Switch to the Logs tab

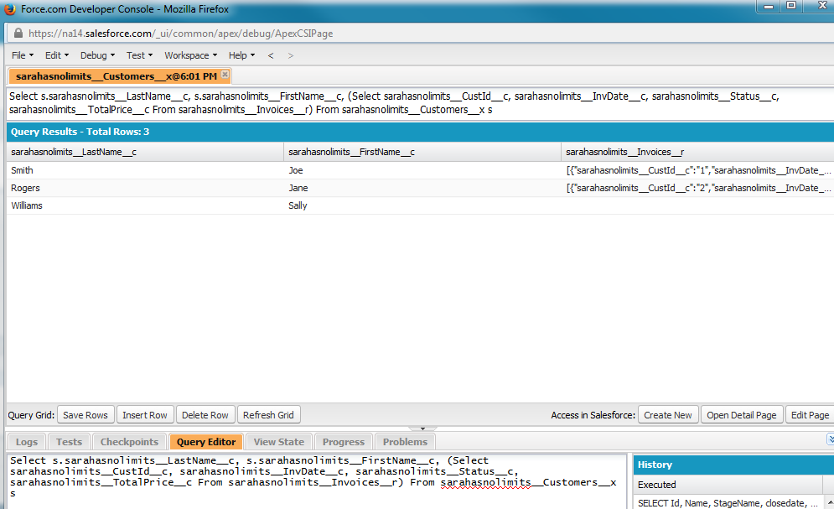pos(27,442)
